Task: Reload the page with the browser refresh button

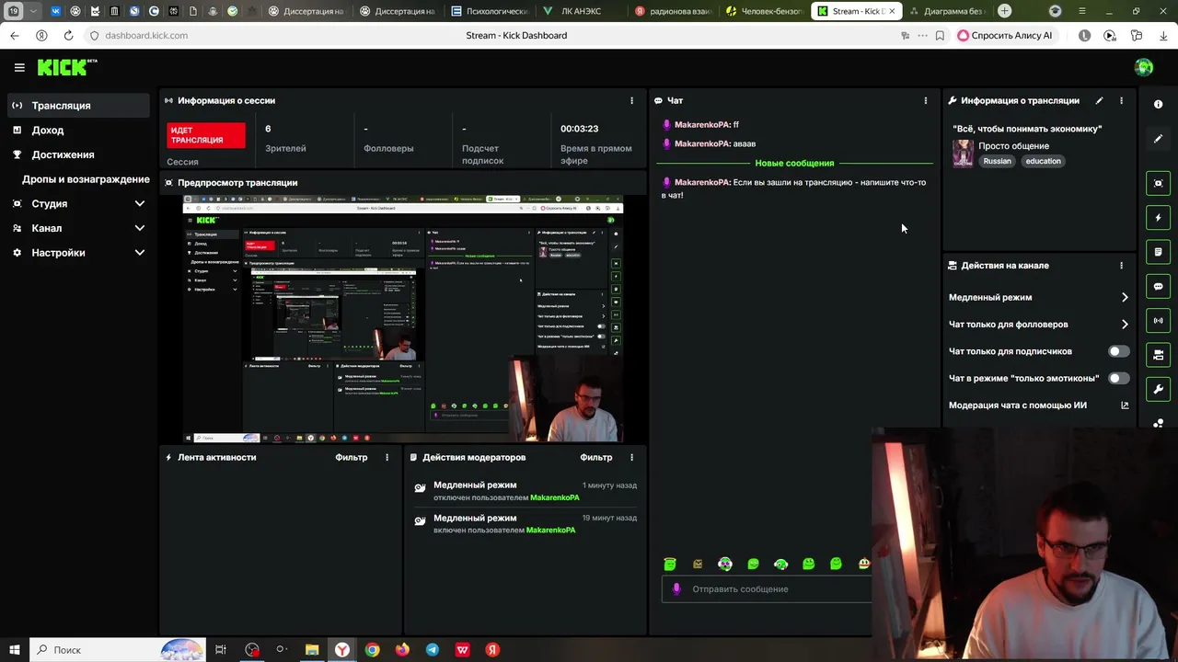Action: click(68, 35)
